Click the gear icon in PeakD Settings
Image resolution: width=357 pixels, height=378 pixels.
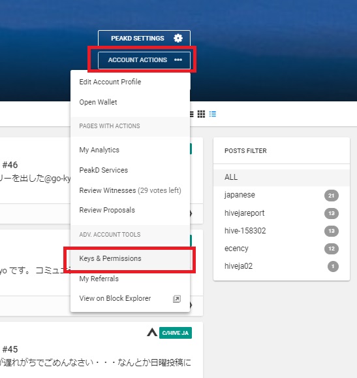178,38
